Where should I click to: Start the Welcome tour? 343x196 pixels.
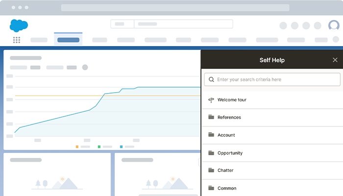(272, 100)
